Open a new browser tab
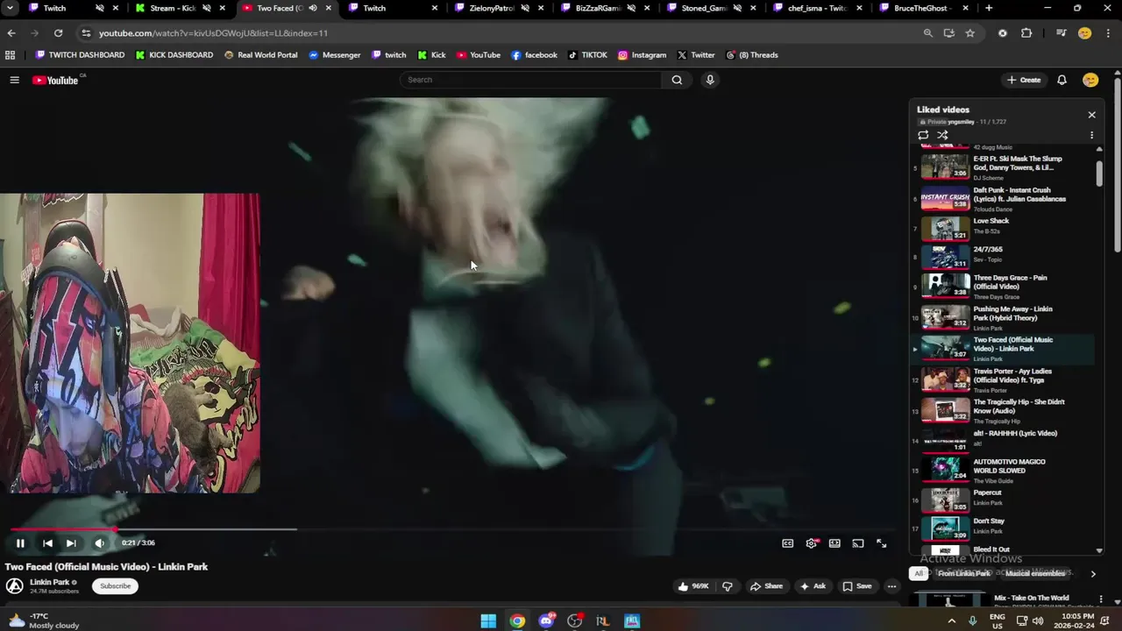The width and height of the screenshot is (1122, 631). [989, 8]
